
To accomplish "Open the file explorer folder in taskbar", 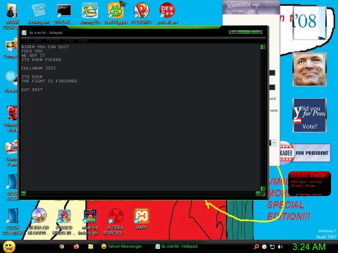I will (91, 246).
